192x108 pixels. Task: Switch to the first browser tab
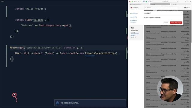[x=139, y=4]
